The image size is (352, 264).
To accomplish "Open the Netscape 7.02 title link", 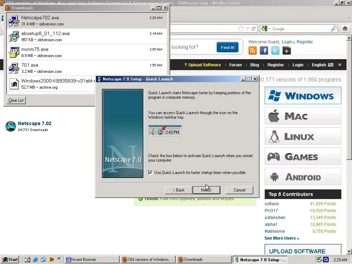I will pos(35,123).
